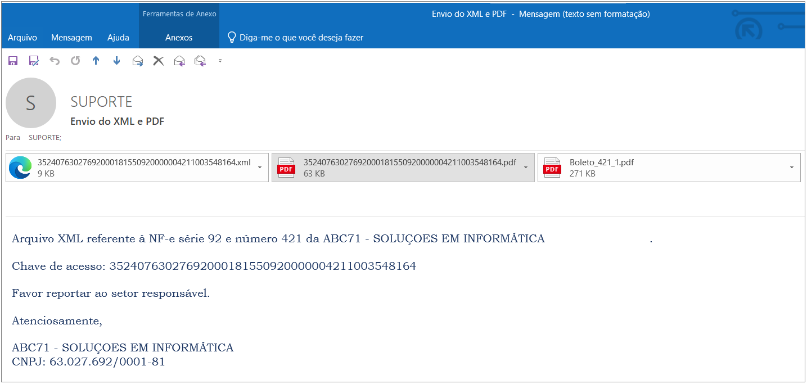This screenshot has width=807, height=384.
Task: Delete the message with X icon
Action: (159, 61)
